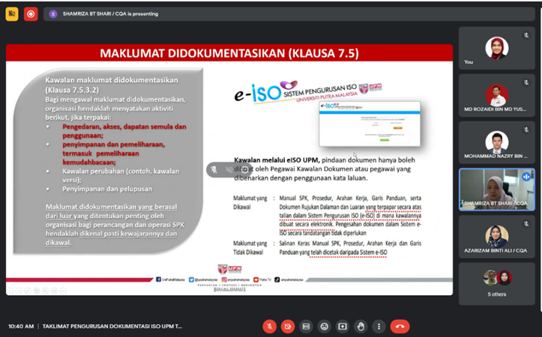Open more options three-dot menu
This screenshot has width=542, height=337.
coord(379,327)
